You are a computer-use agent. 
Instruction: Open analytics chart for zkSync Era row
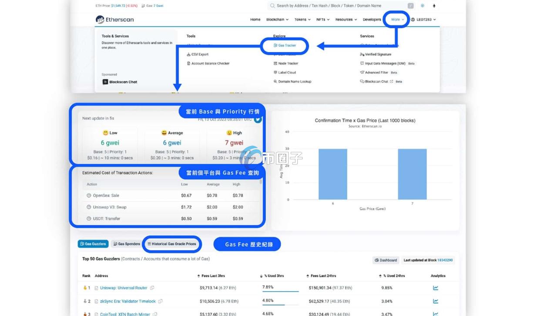click(x=435, y=301)
